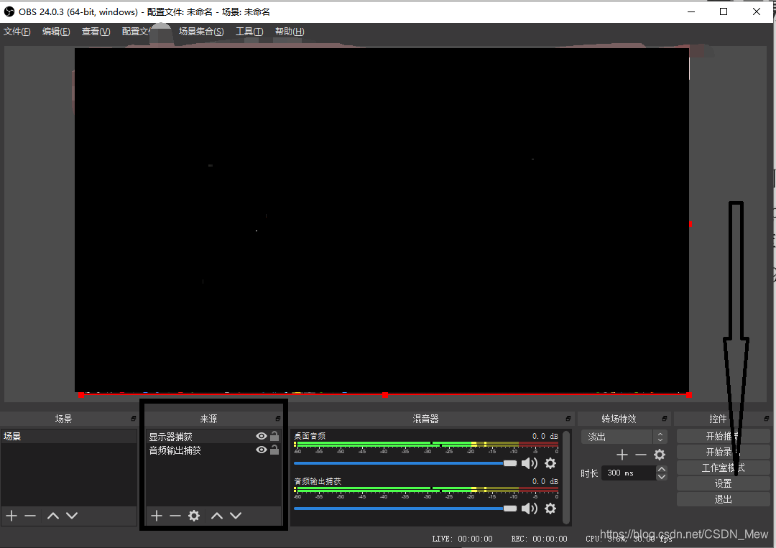Open source properties with the gear icon
The width and height of the screenshot is (776, 548).
(x=194, y=516)
